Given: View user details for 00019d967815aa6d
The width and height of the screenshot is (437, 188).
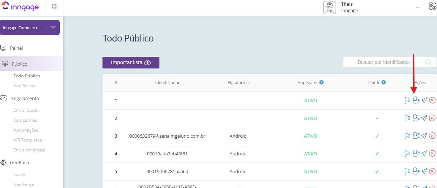Looking at the screenshot, I should pos(416,171).
